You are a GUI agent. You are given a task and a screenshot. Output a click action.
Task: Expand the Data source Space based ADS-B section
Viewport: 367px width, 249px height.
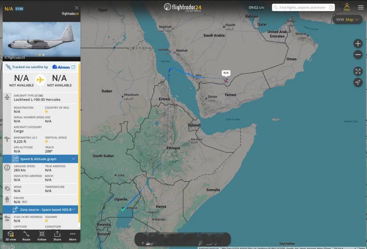point(40,210)
